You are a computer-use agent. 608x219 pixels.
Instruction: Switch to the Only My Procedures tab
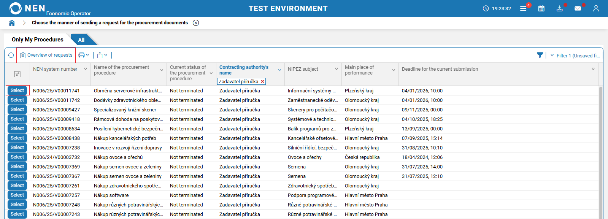[37, 40]
